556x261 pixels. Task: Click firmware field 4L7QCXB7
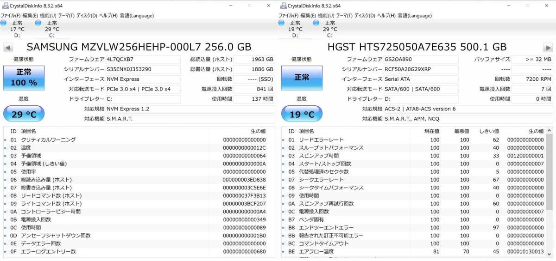coord(143,60)
